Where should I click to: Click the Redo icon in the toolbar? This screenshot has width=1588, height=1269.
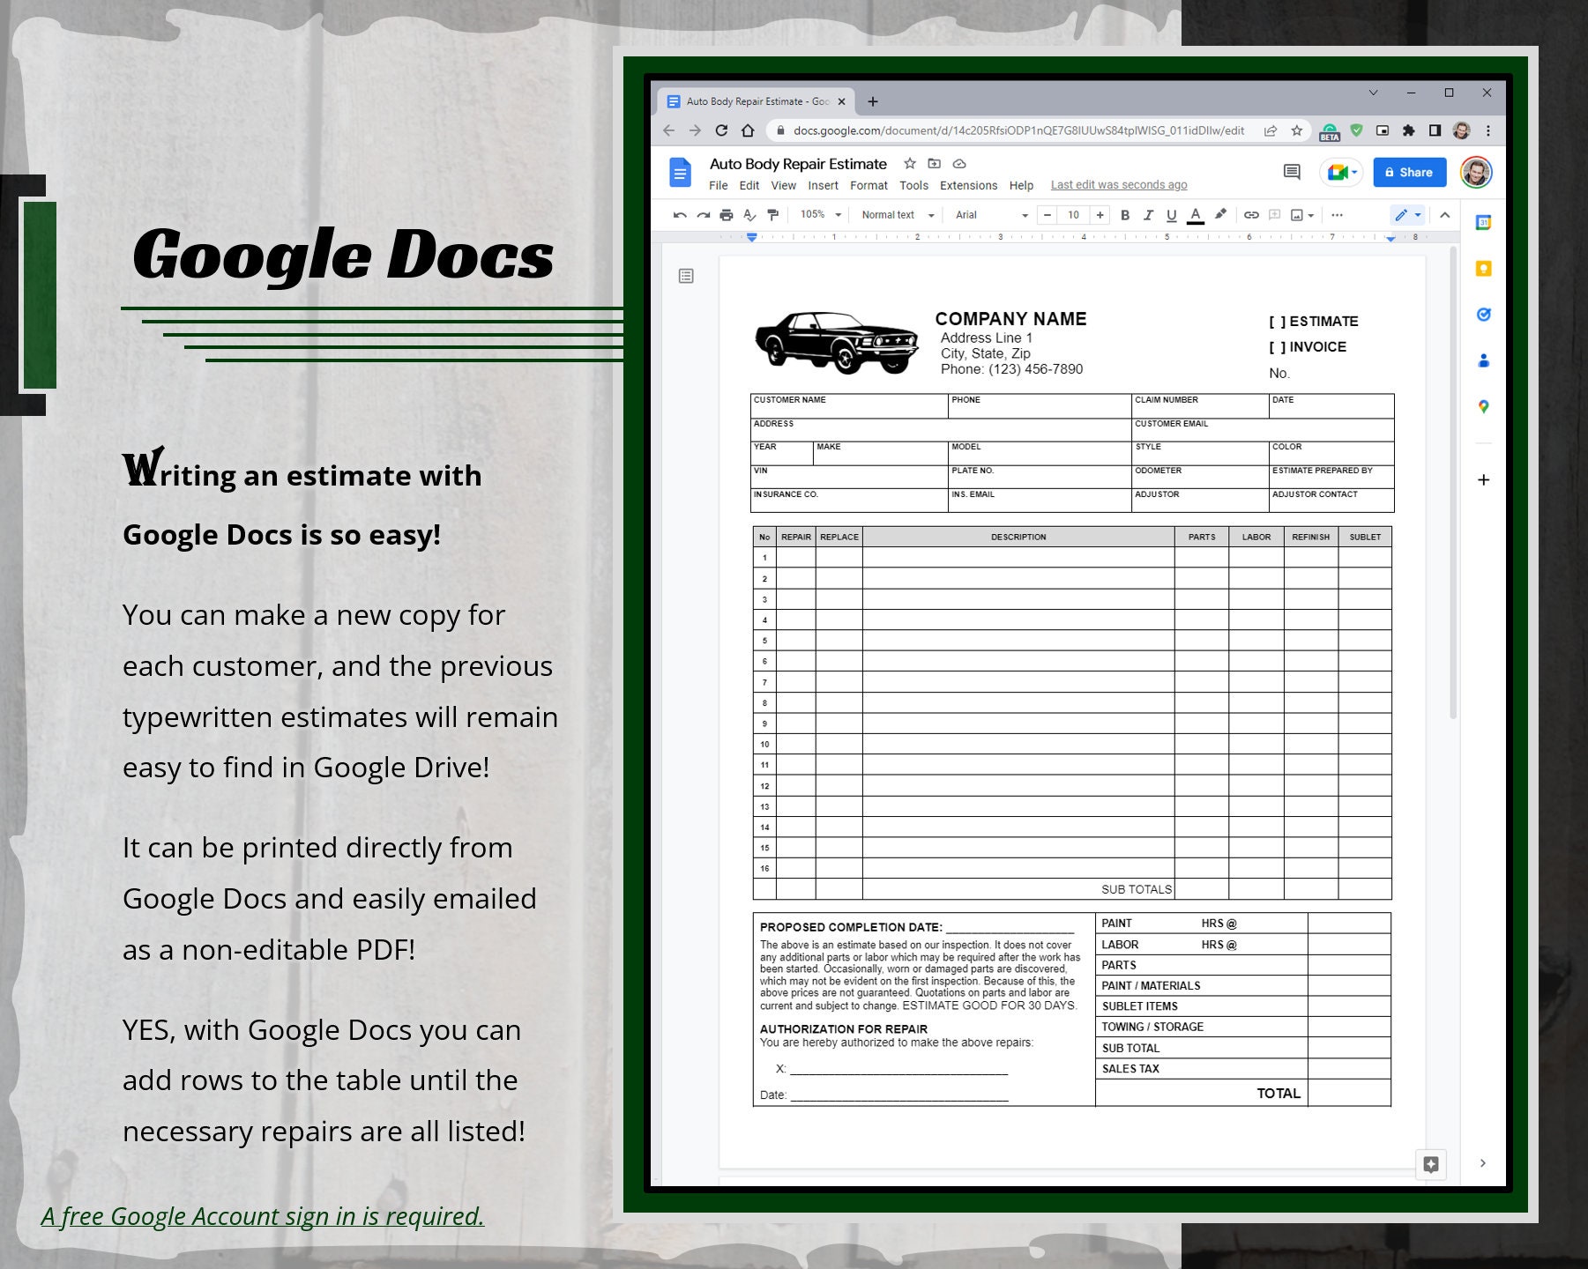[703, 215]
